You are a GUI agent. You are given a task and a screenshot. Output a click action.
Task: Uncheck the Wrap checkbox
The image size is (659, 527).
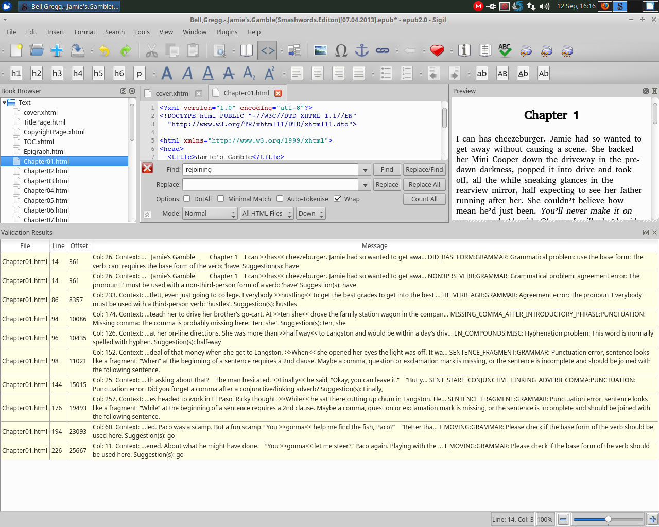pos(338,199)
